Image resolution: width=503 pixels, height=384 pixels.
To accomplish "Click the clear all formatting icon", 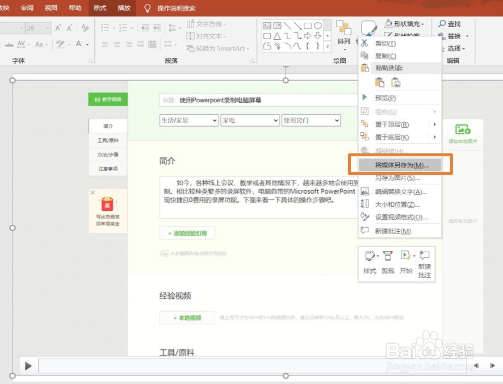I will point(85,28).
